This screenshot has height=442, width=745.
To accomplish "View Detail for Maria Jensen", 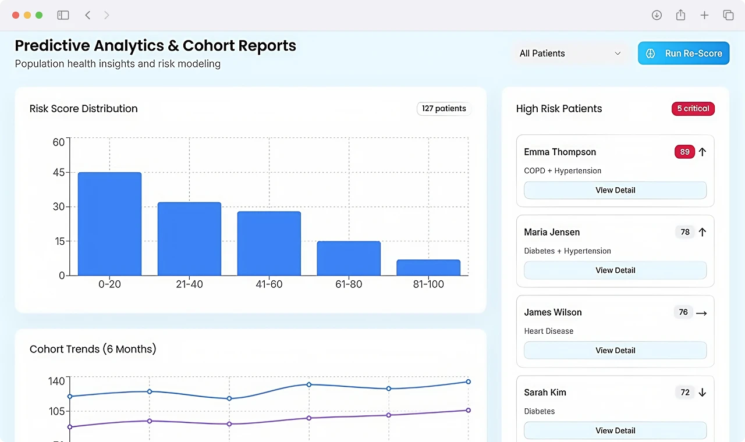I will (x=615, y=270).
